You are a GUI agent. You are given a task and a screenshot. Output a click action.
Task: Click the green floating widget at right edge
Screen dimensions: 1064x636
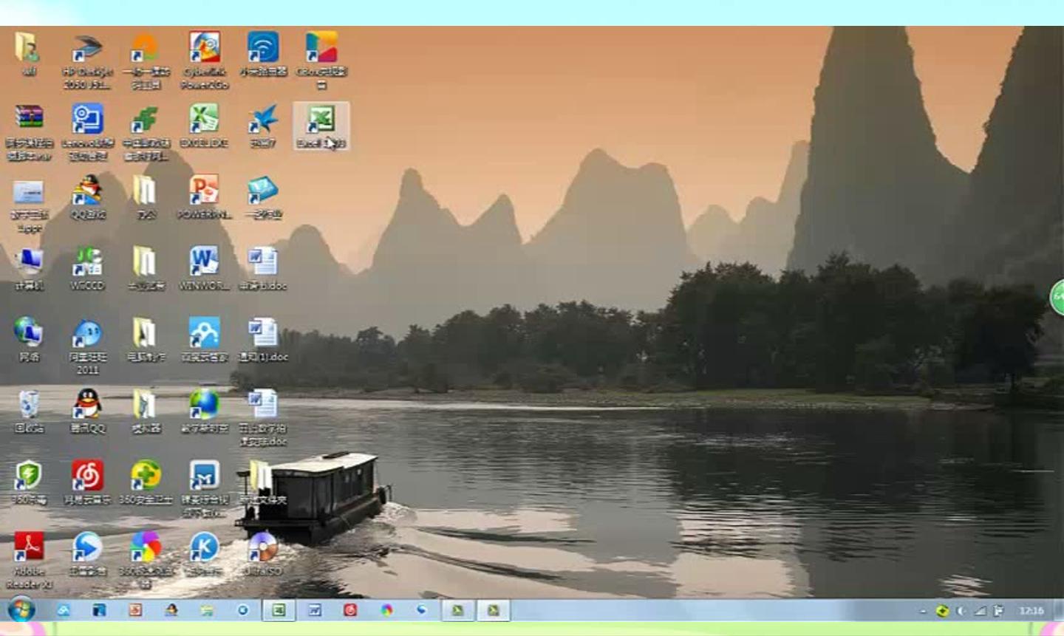tap(1057, 297)
